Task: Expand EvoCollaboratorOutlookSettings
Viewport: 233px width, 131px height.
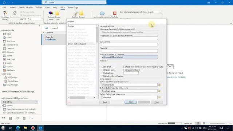Action: point(2,92)
